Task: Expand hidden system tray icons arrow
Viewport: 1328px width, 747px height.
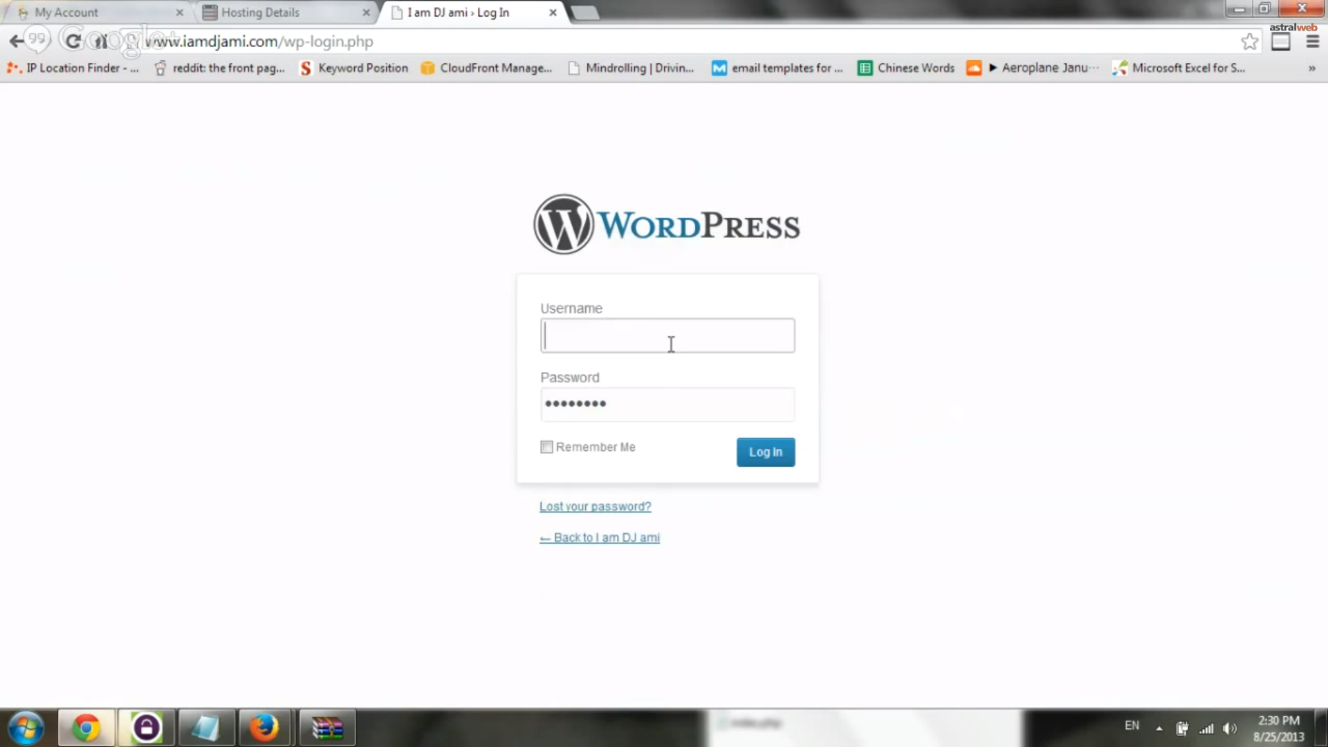Action: point(1159,728)
